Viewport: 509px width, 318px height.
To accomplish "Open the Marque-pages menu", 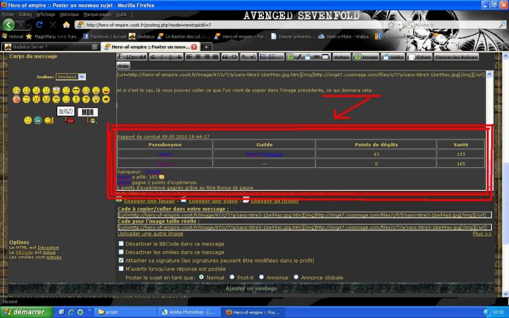I will point(97,14).
